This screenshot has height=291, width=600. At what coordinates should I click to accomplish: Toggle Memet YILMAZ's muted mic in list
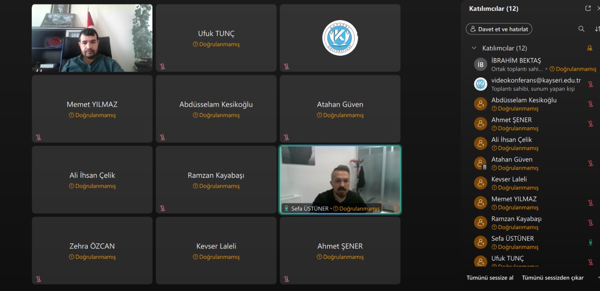[590, 203]
